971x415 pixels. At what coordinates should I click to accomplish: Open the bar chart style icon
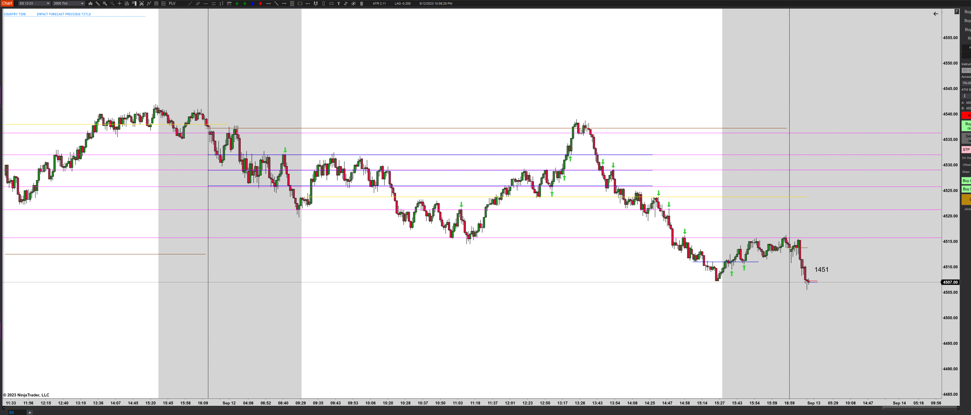pos(90,3)
